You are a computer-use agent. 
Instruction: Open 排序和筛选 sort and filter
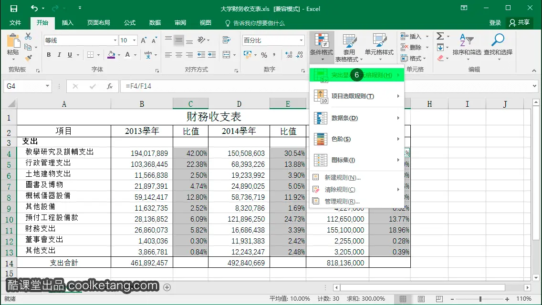467,47
